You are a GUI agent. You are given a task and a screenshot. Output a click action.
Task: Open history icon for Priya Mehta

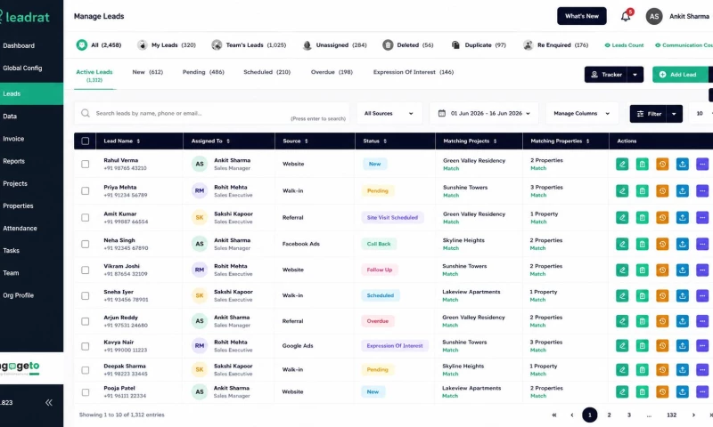pos(662,191)
